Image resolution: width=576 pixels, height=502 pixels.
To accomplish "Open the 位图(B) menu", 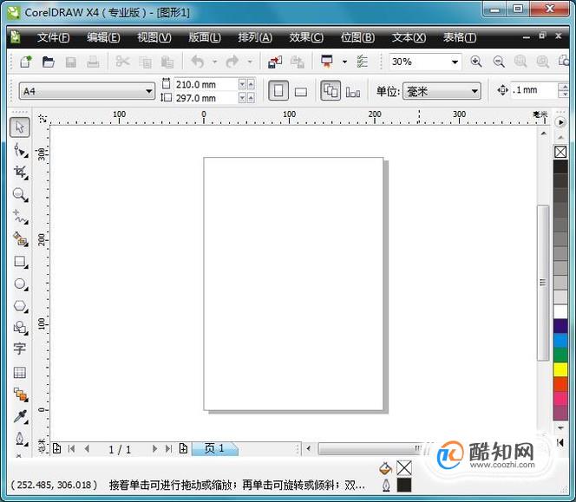I will (357, 37).
